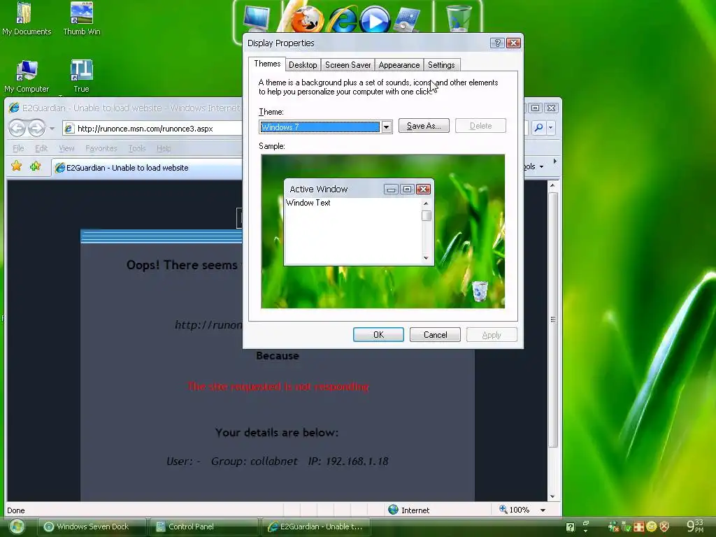Open the zoom level dropdown arrow
The image size is (716, 537).
point(543,510)
